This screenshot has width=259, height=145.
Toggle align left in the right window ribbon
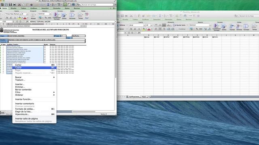point(156,29)
